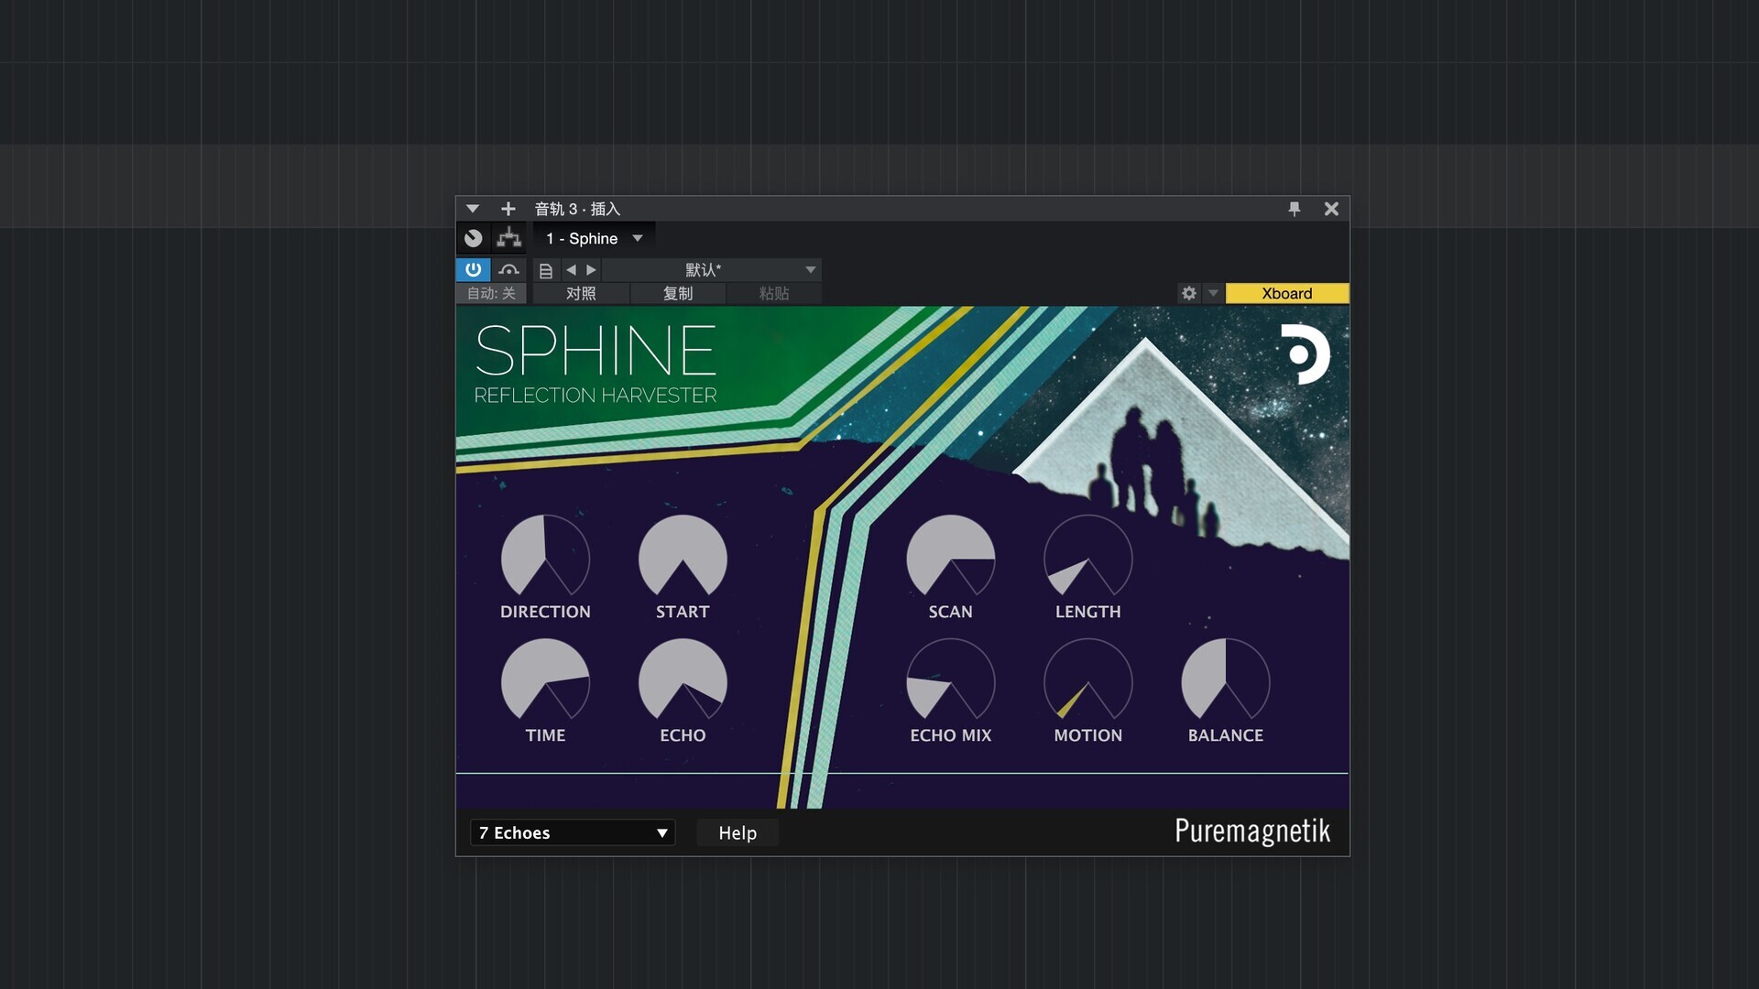The image size is (1759, 989).
Task: Add new insert with plus icon
Action: (x=508, y=209)
